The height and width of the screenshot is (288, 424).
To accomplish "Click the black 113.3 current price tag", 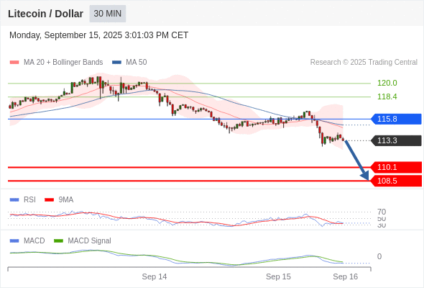I will [396, 140].
